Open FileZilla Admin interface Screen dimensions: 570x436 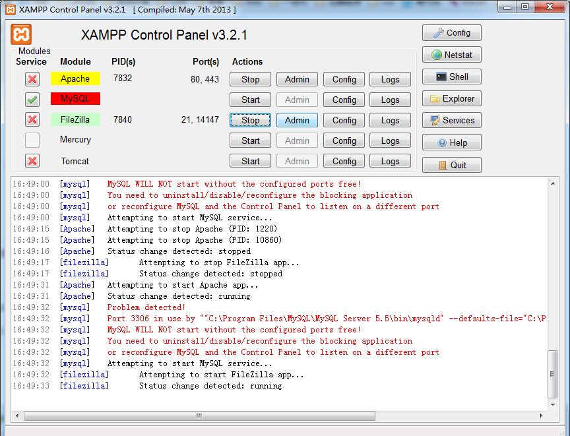pyautogui.click(x=297, y=120)
